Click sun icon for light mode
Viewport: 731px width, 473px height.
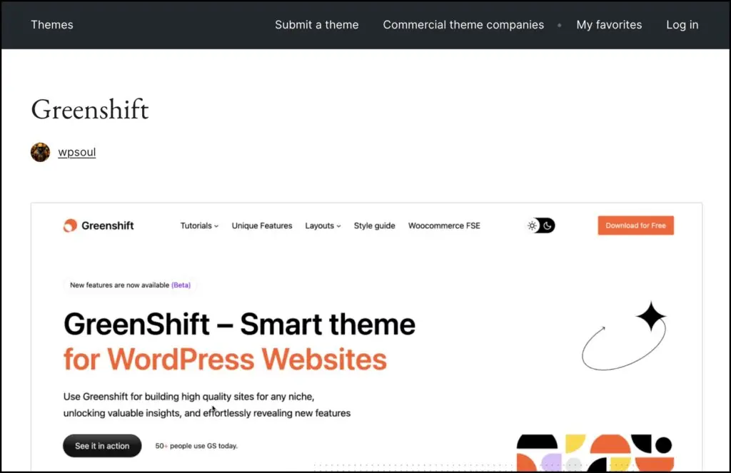[533, 225]
